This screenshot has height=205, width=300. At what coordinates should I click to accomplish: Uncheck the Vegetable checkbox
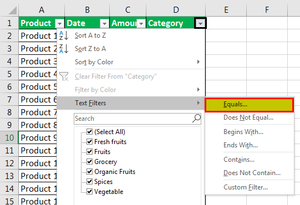pyautogui.click(x=89, y=191)
